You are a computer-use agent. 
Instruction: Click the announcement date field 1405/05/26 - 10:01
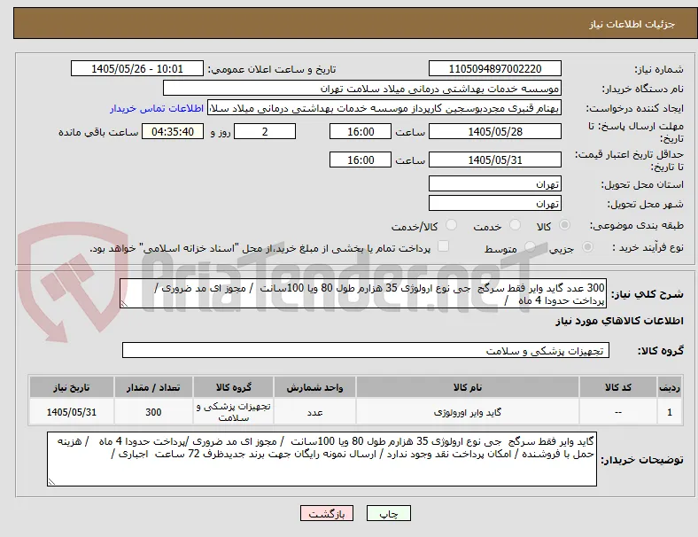coord(137,68)
